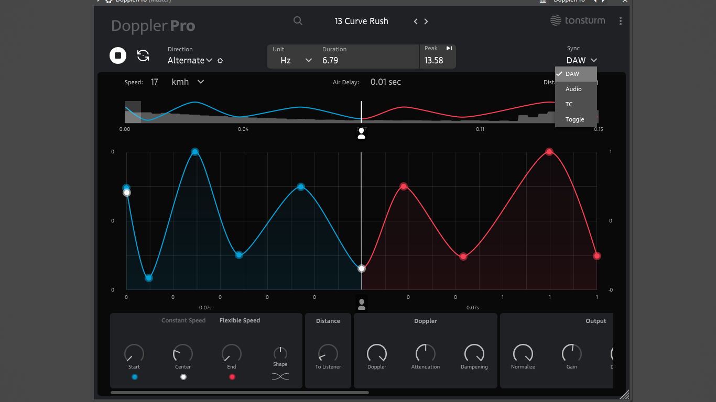Switch to Constant Speed mode
This screenshot has width=716, height=402.
pyautogui.click(x=183, y=320)
